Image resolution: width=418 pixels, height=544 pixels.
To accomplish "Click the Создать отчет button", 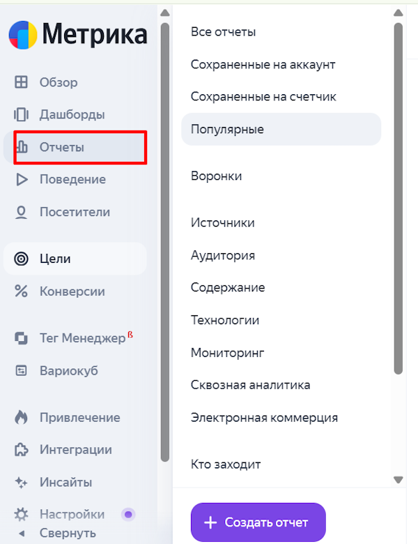I will coord(258,522).
